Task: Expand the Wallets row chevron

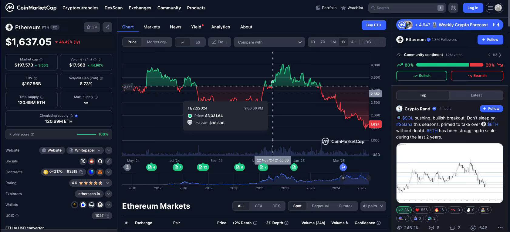Action: [109, 205]
